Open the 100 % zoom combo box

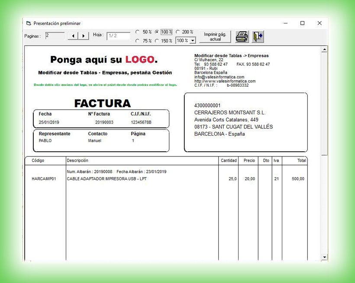(x=186, y=41)
